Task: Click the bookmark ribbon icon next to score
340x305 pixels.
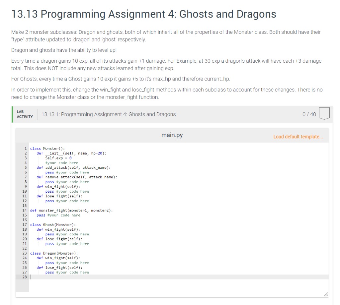Action: click(x=324, y=114)
